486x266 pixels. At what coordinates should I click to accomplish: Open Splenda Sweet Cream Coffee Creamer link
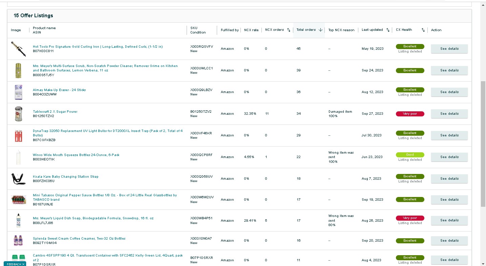coord(79,239)
